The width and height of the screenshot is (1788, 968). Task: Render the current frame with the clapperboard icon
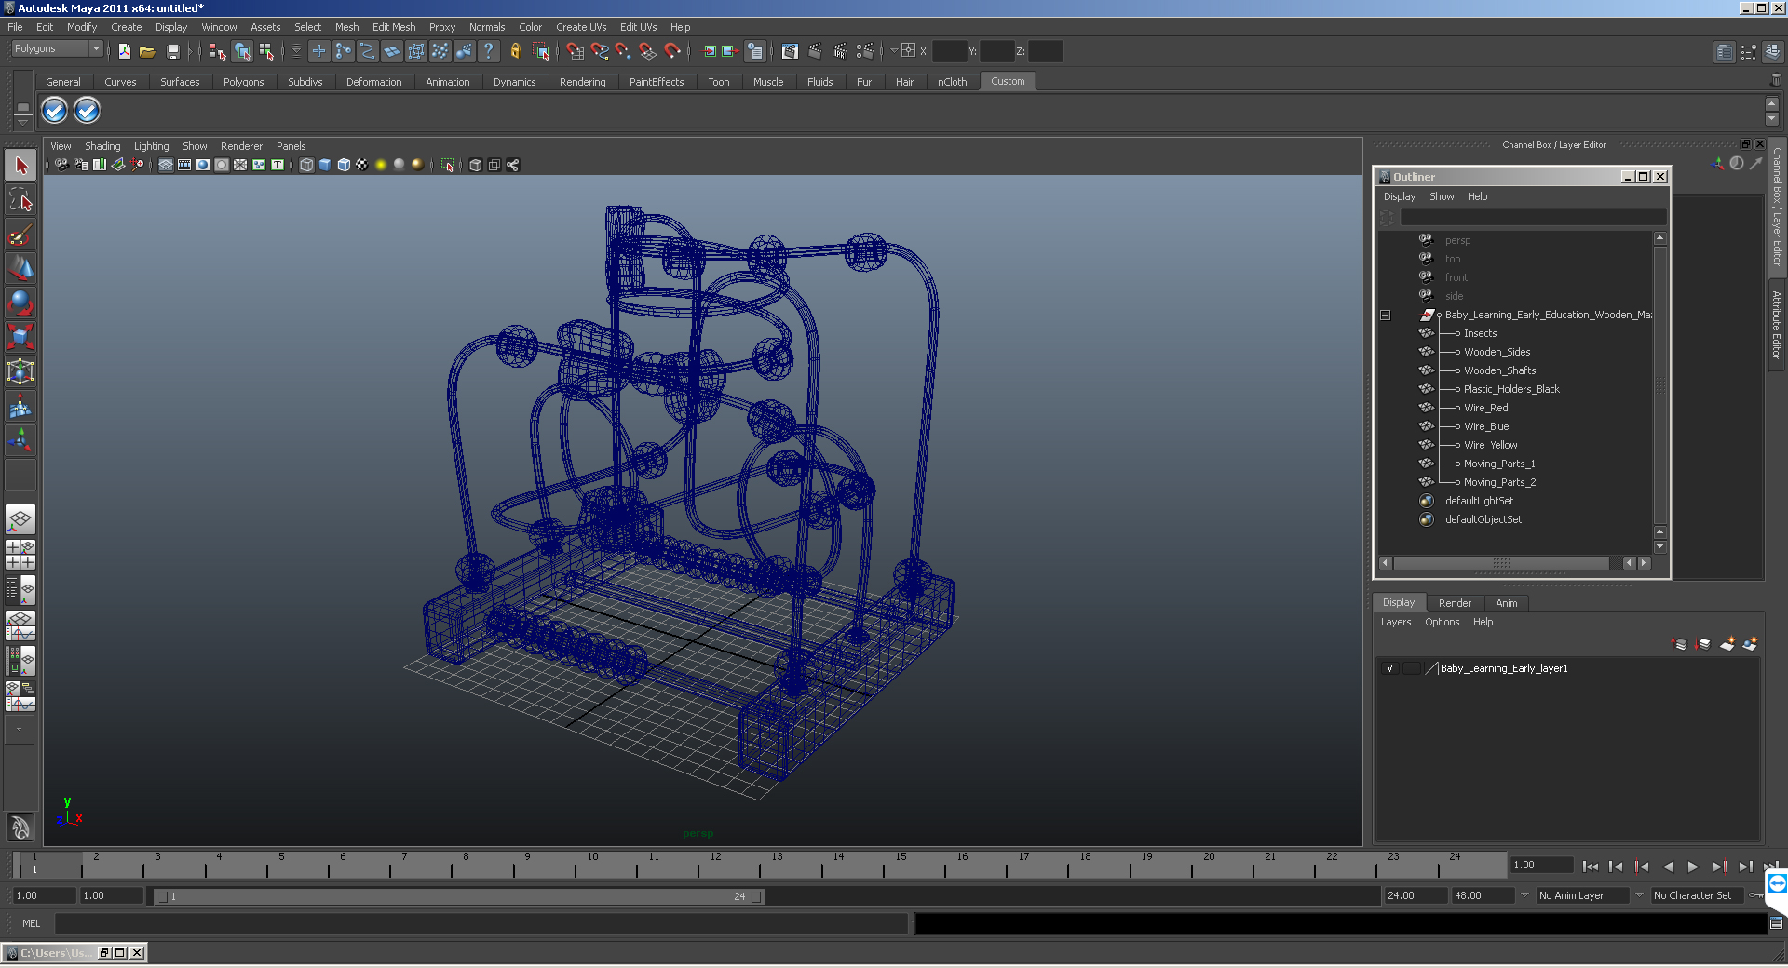pos(815,51)
